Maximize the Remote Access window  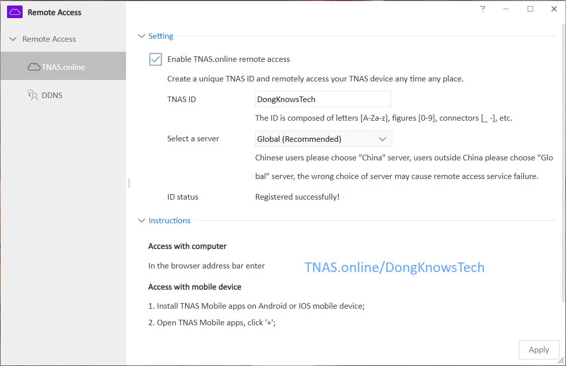530,9
